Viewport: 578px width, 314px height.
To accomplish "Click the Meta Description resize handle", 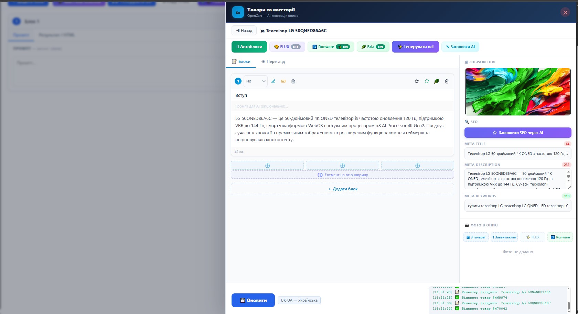I will (x=569, y=187).
